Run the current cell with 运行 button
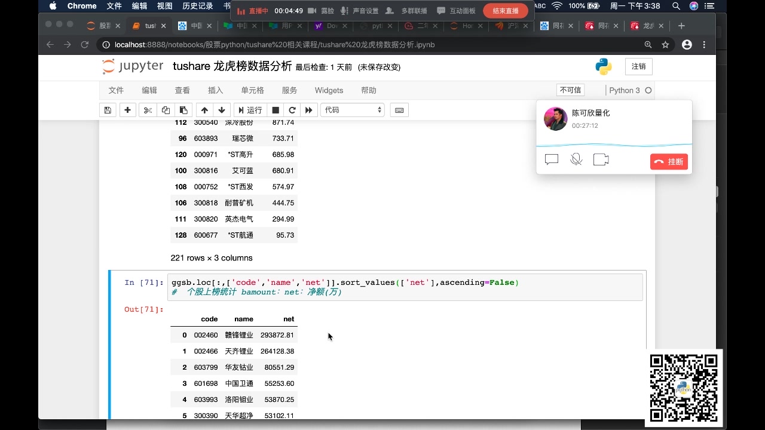 pyautogui.click(x=249, y=110)
